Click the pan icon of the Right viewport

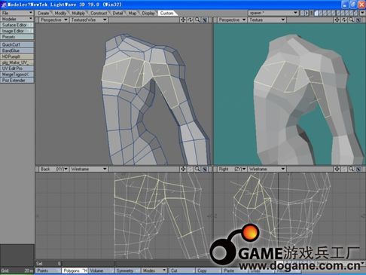(337, 169)
